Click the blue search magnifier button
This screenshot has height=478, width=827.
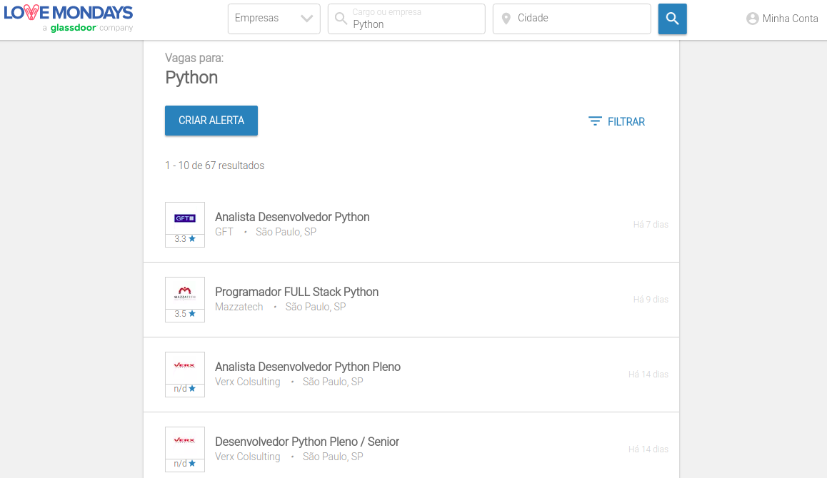click(672, 19)
